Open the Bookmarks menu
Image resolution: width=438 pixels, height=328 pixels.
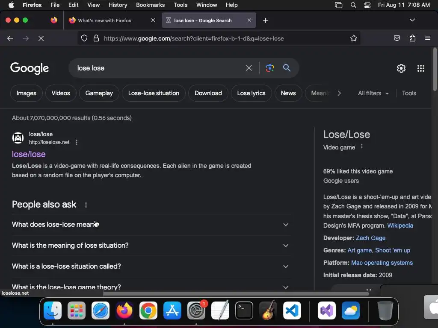pos(150,5)
